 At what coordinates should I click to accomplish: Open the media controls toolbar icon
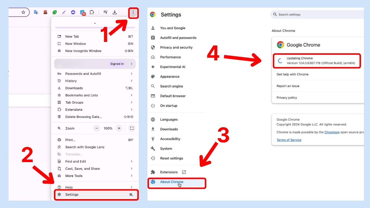point(105,12)
